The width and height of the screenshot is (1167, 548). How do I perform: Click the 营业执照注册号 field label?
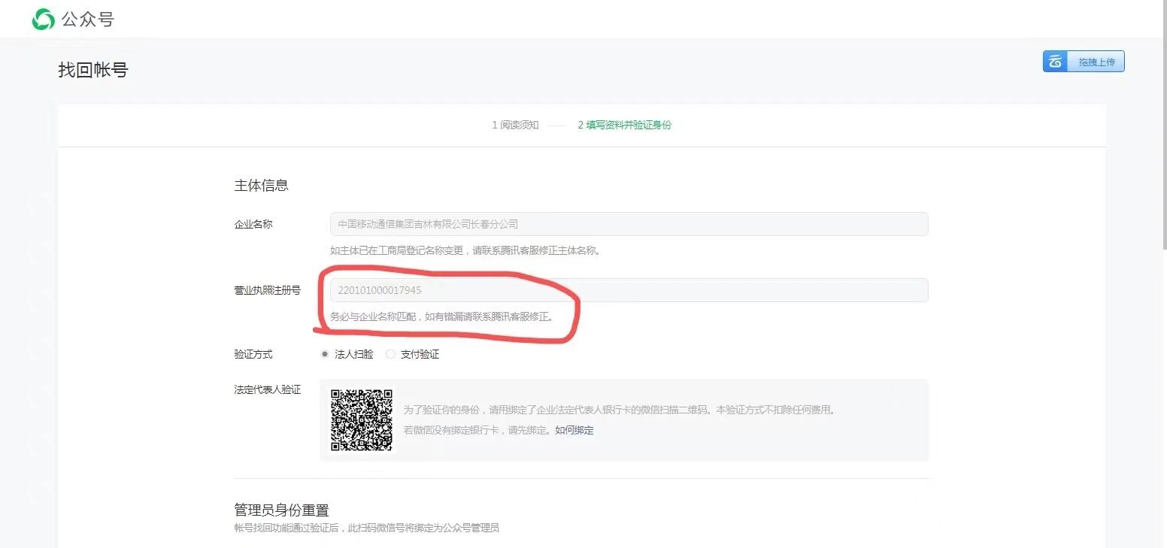pyautogui.click(x=267, y=290)
